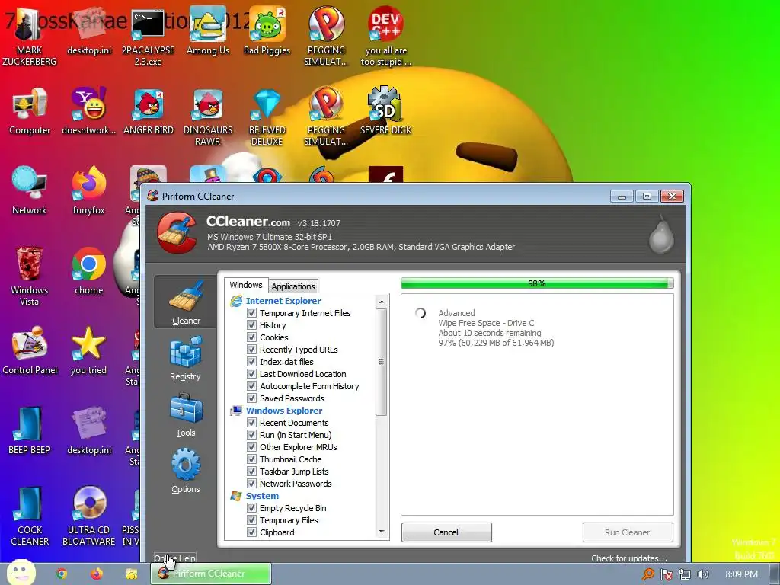Select the 'doesntwork' Yahoo desktop icon
Screen dimensions: 780x585
88,111
